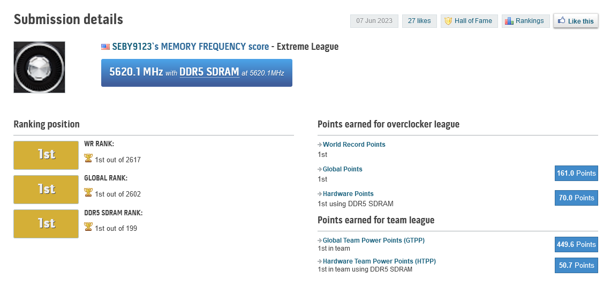Click the DDR5 SDRAM hardware link
The image size is (611, 286).
pos(209,72)
